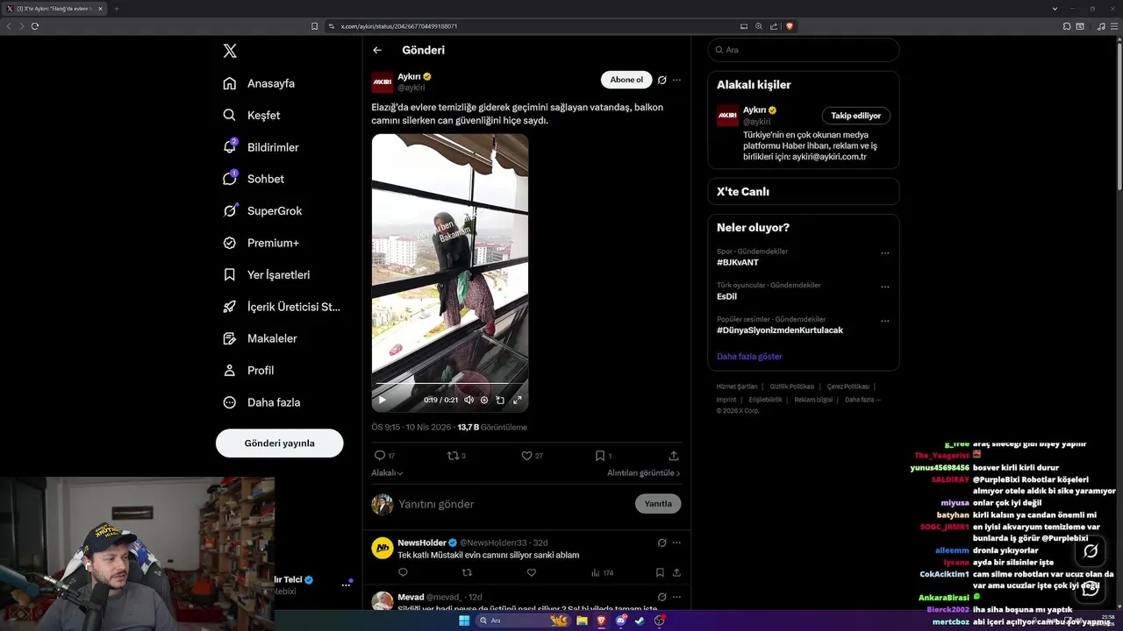Click Ara search box on X

[x=803, y=50]
